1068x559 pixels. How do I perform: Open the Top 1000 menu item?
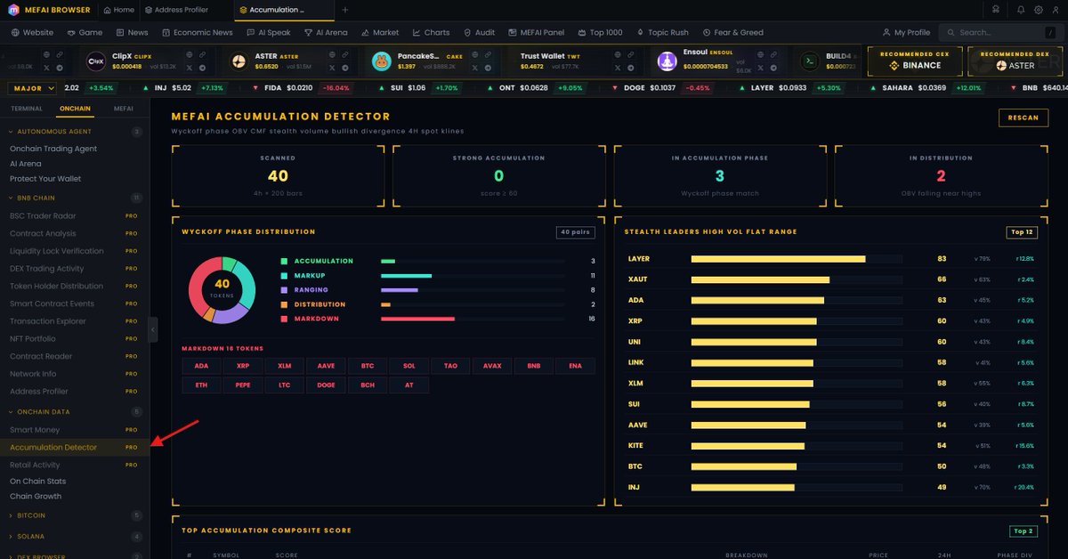pyautogui.click(x=600, y=32)
